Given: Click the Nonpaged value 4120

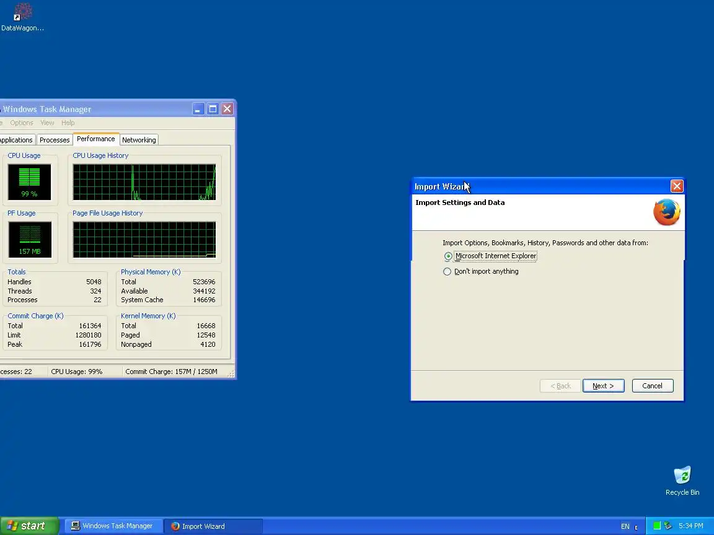Looking at the screenshot, I should pos(208,344).
